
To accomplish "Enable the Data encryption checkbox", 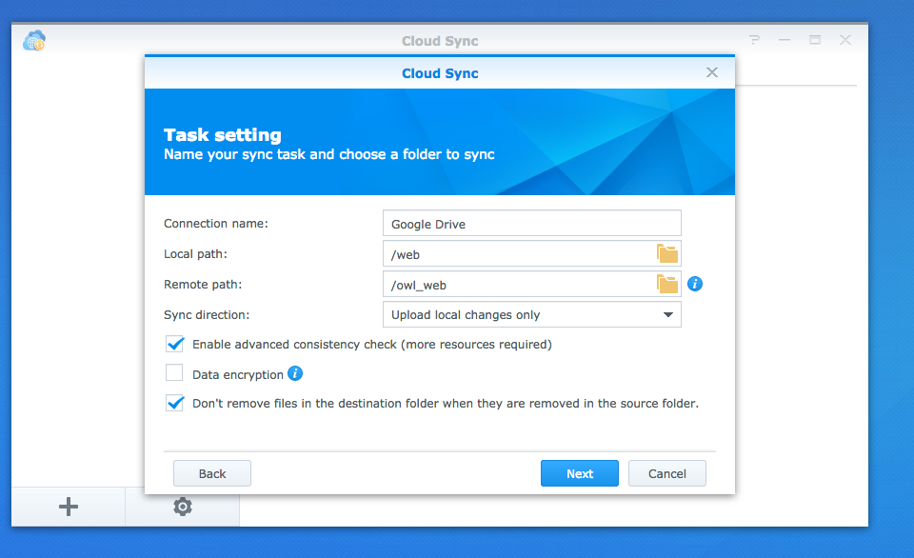I will tap(174, 373).
